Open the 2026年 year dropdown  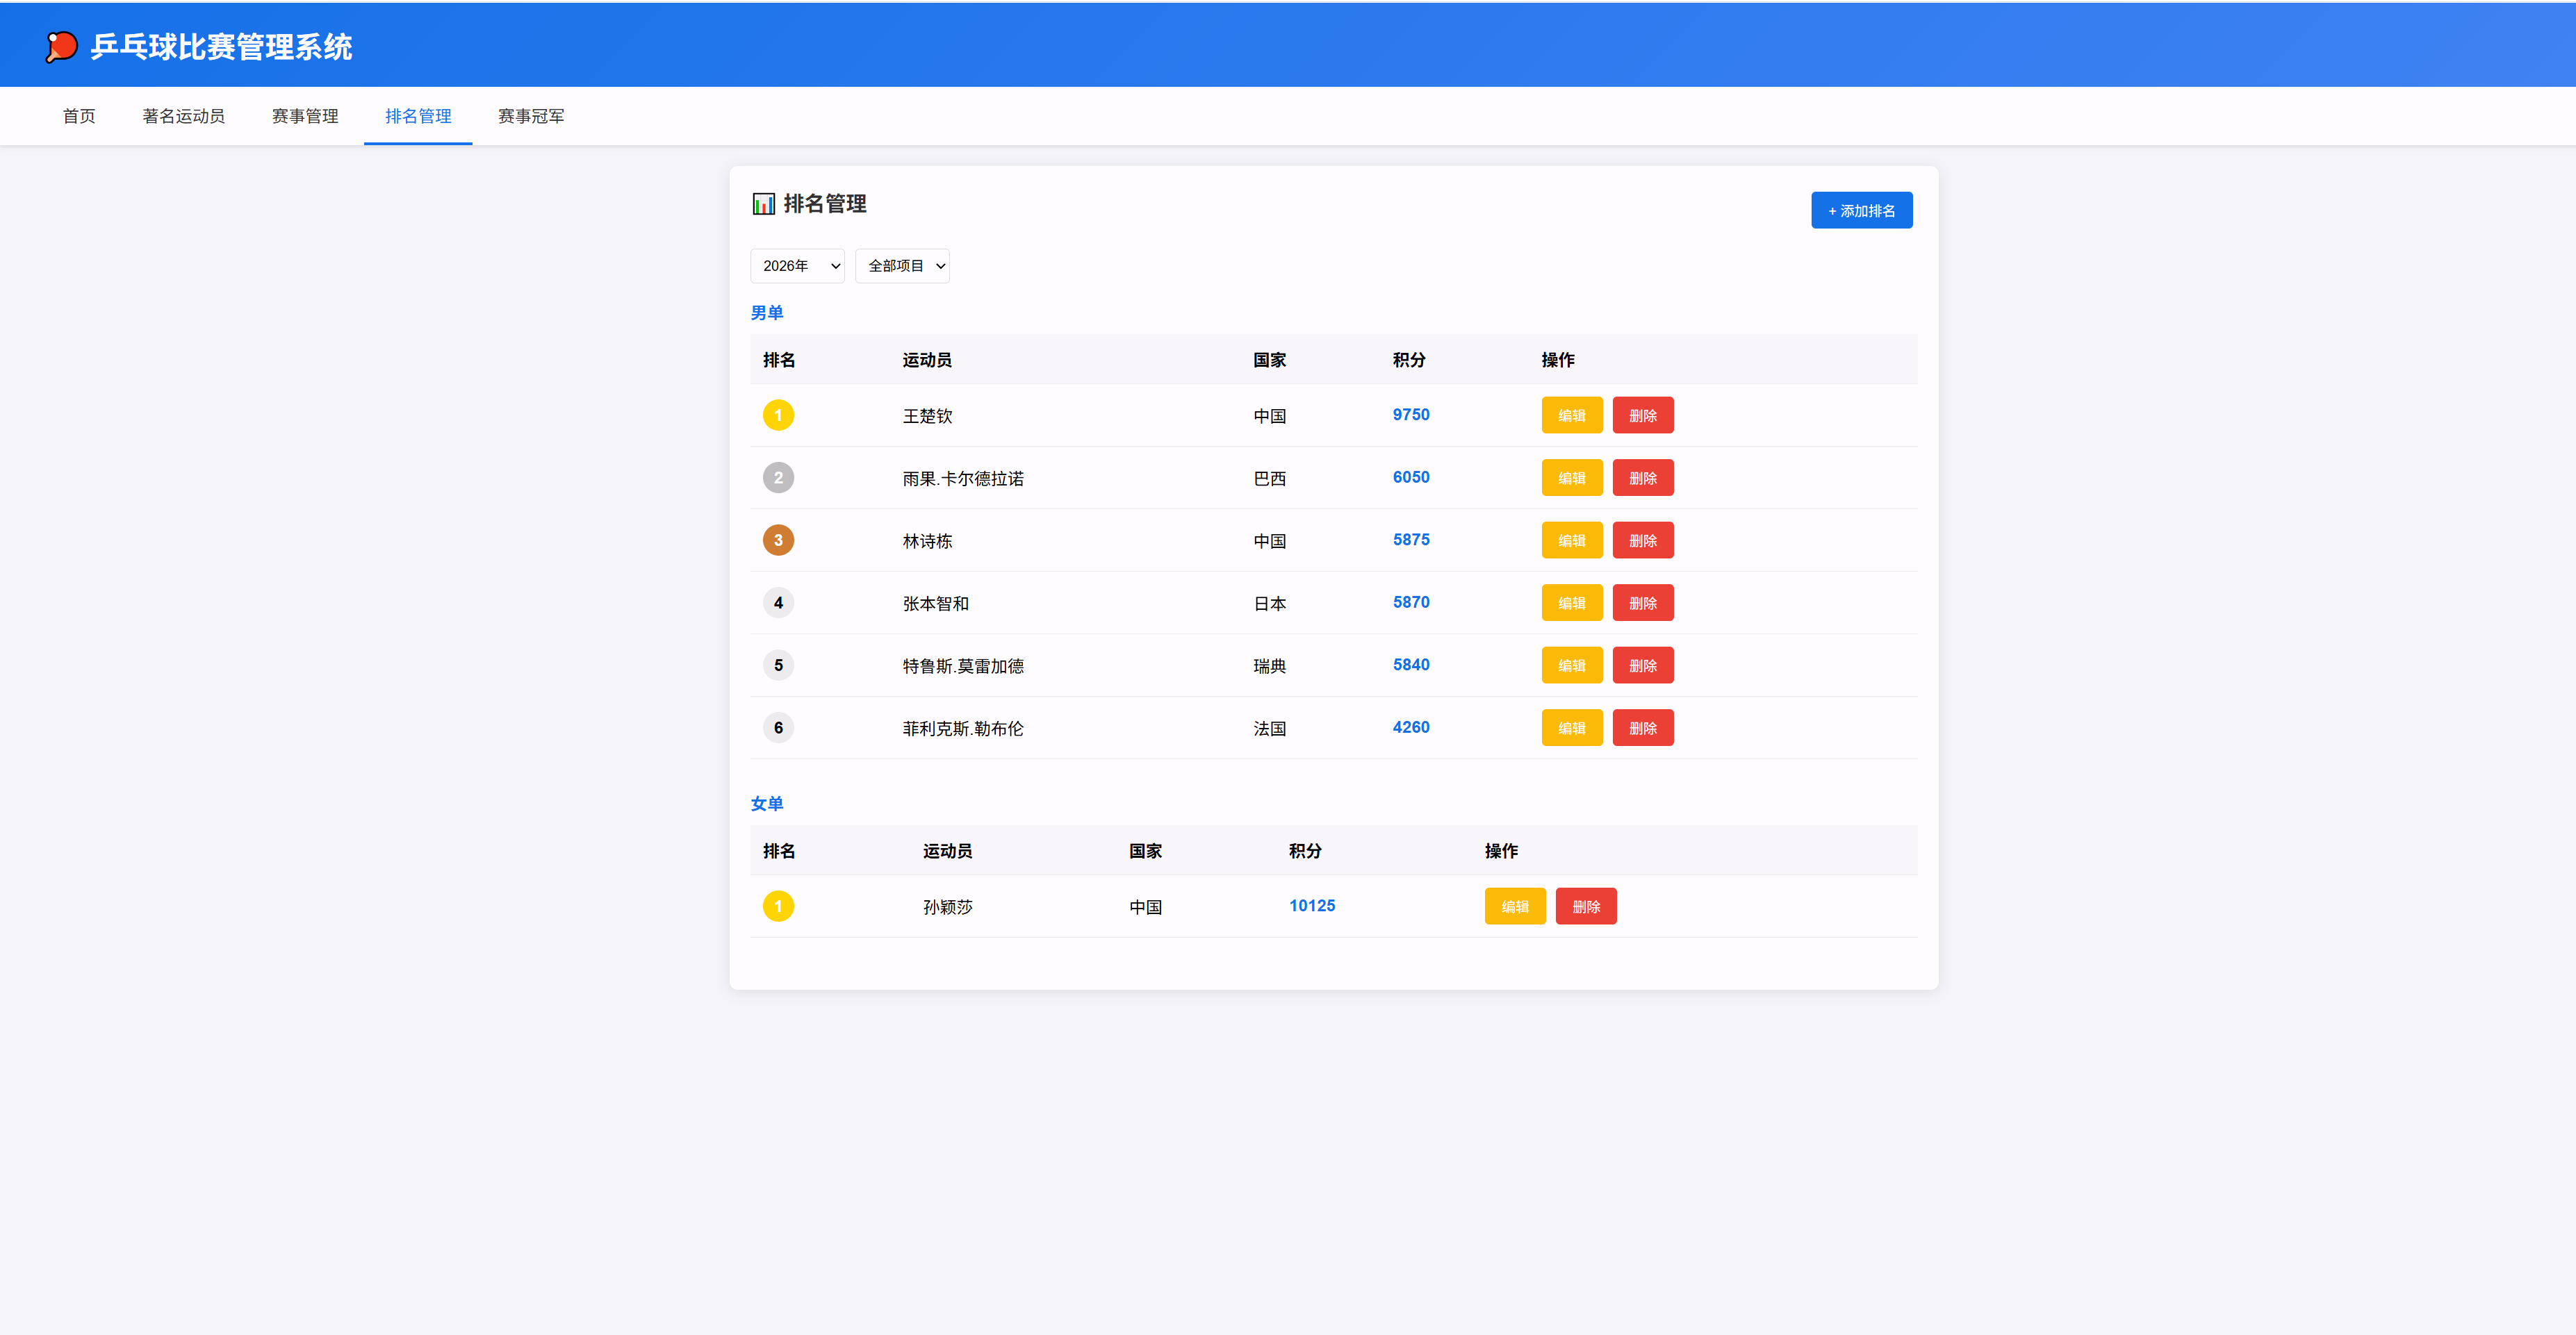[797, 266]
